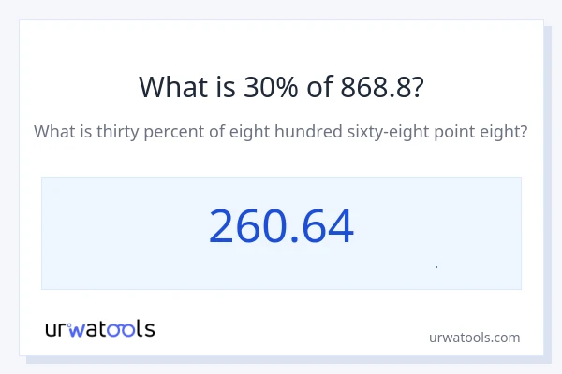Viewport: 562px width, 374px height.
Task: Click the urwatools.com link
Action: 474,338
